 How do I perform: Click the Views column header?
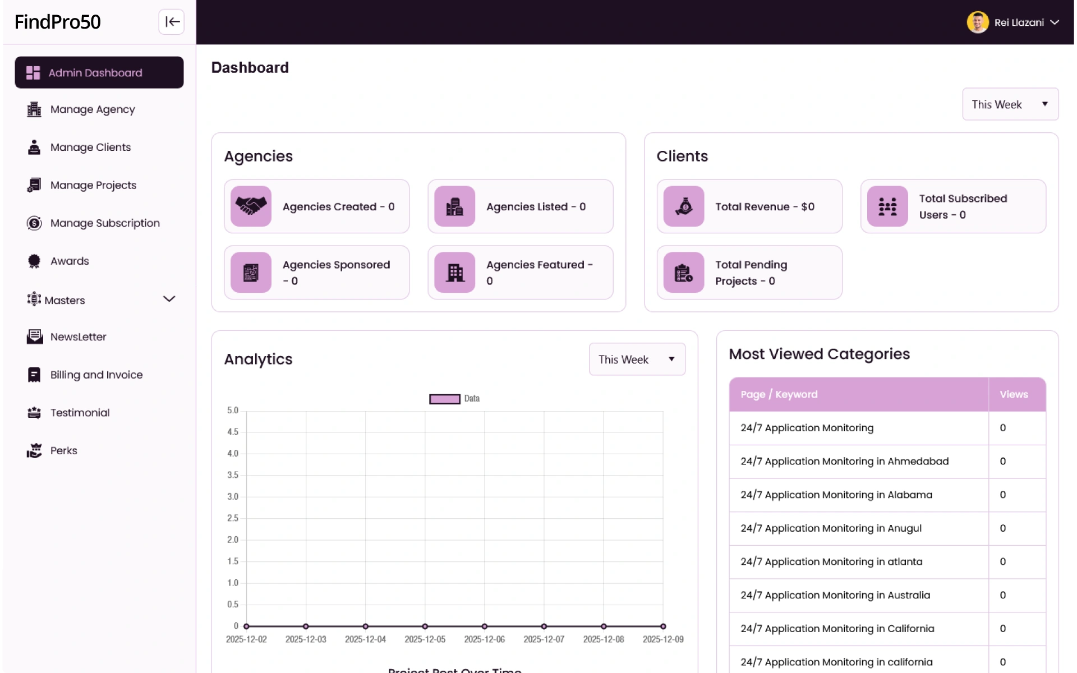pyautogui.click(x=1013, y=395)
